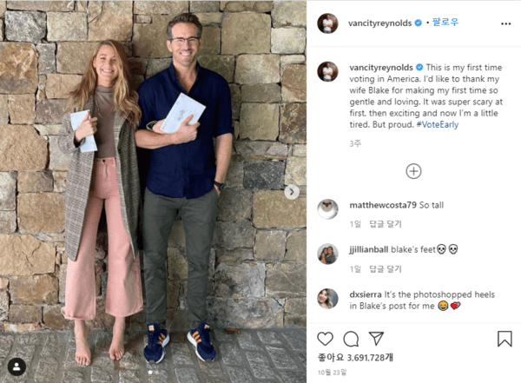Share post via paper plane icon
Screen dimensions: 521x383
[377, 339]
